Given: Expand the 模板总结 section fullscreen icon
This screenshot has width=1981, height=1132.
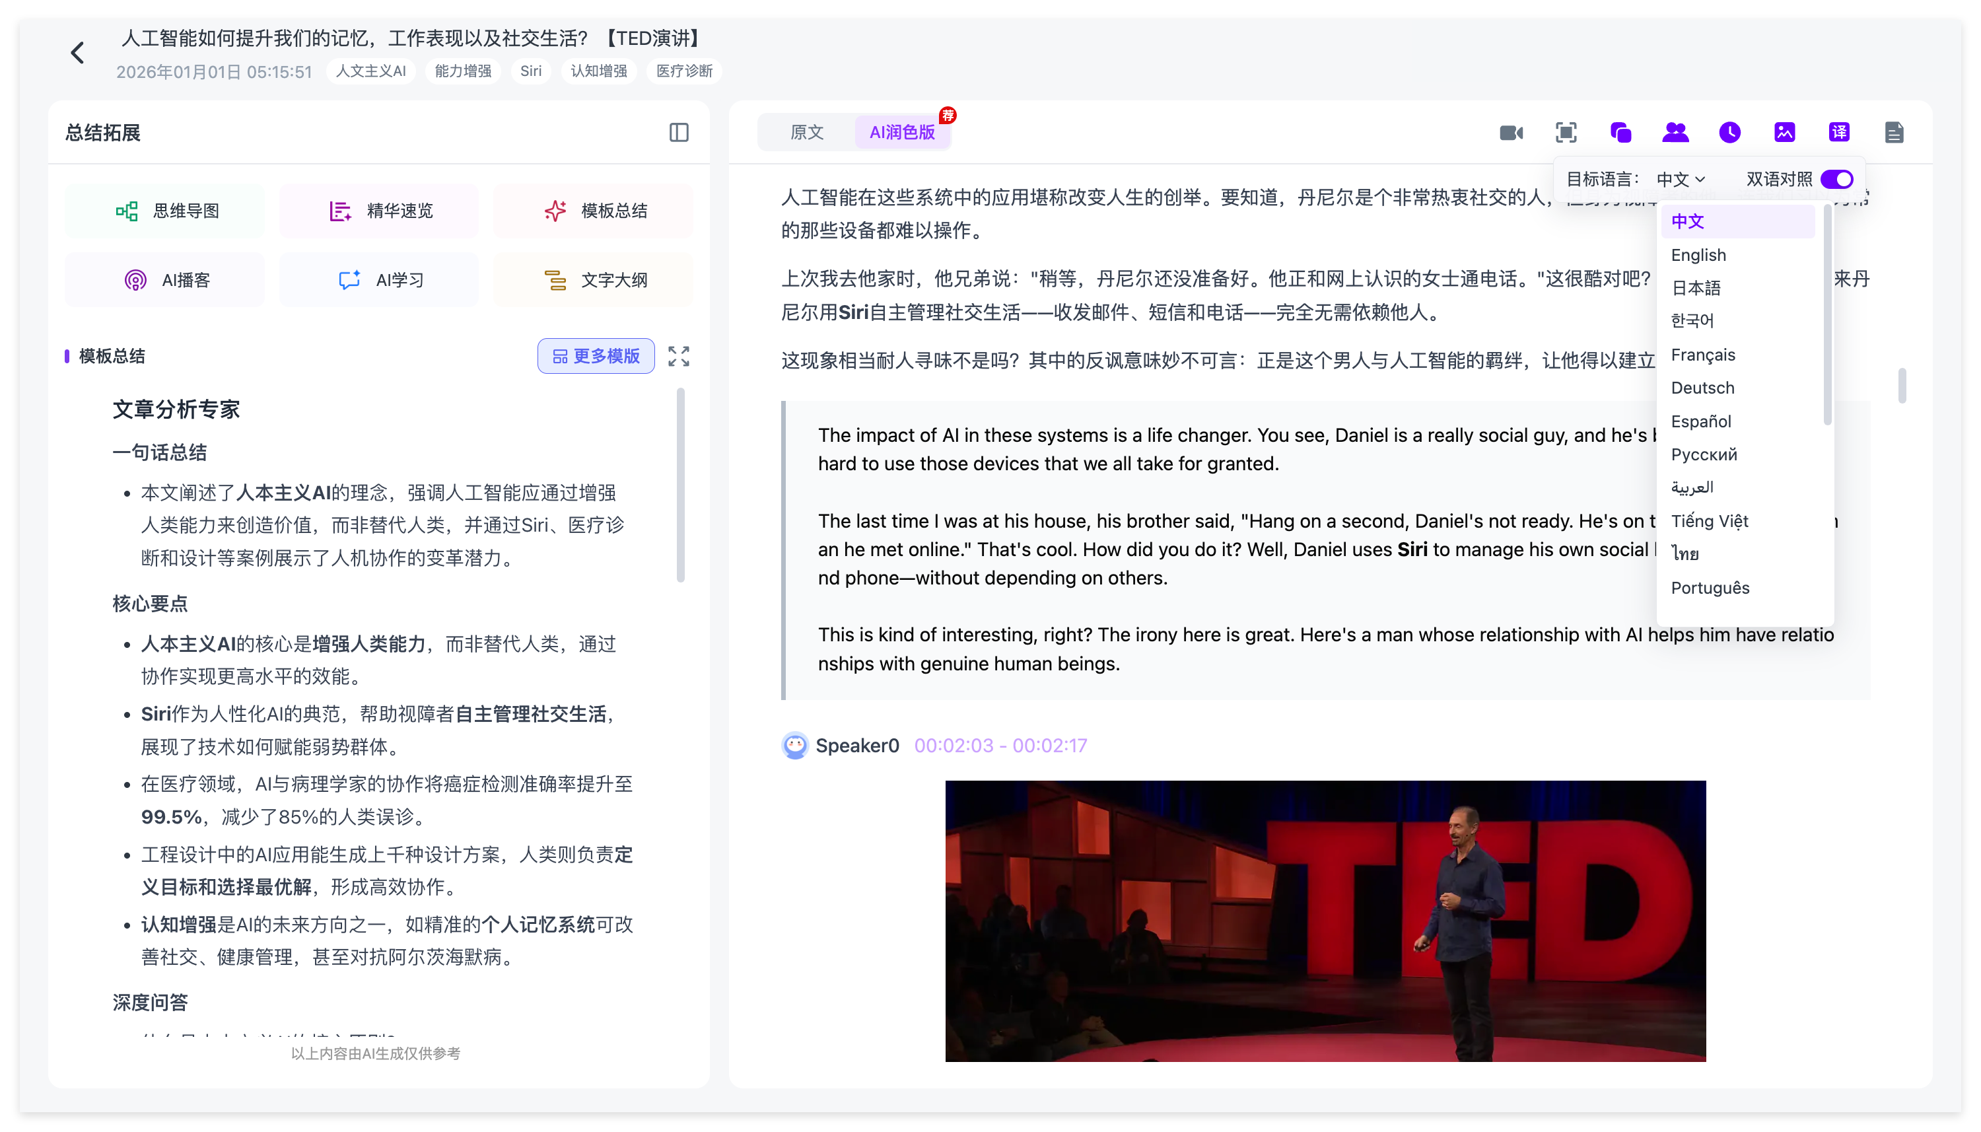Looking at the screenshot, I should 678,356.
